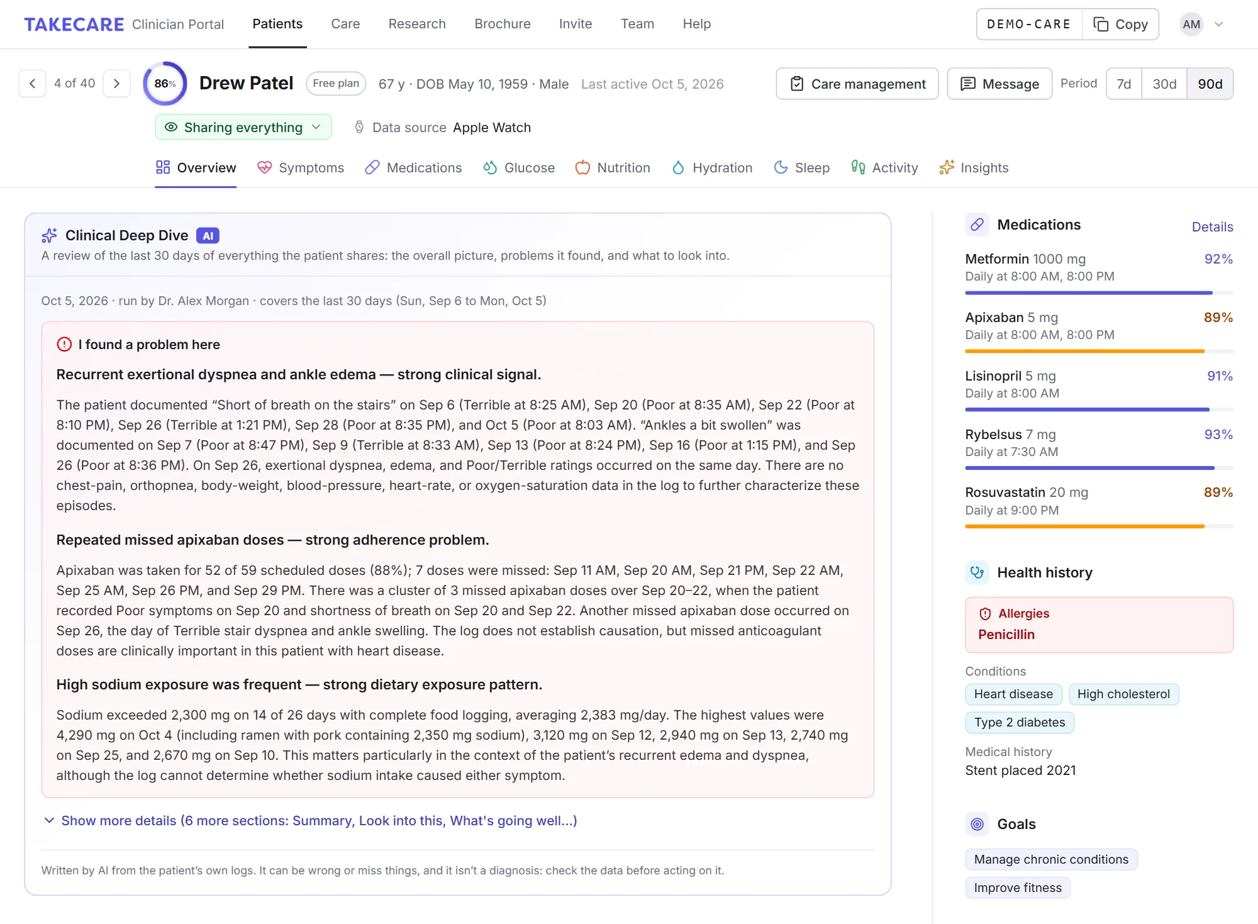This screenshot has width=1258, height=924.
Task: Click the Free plan badge
Action: pos(336,84)
